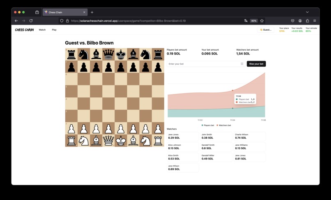Click the Watchers bet amount 1,54 SOL value
Image resolution: width=331 pixels, height=200 pixels.
point(243,54)
